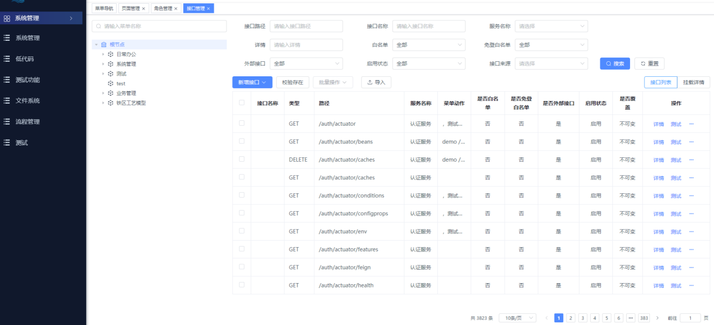
Task: Click the cube icon next to 铁区工艺模型
Action: 111,103
